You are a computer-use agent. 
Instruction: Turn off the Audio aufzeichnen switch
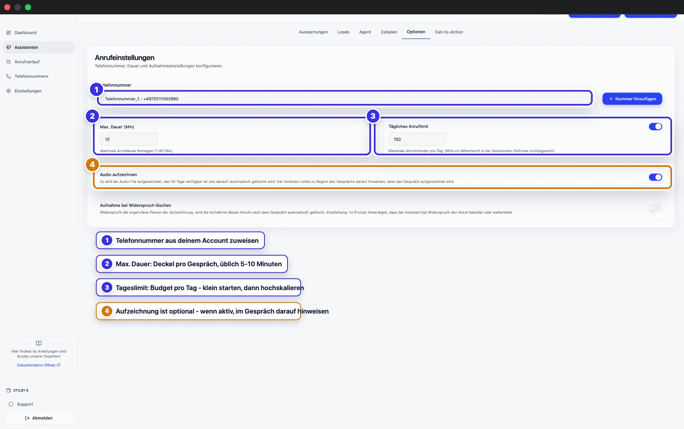tap(655, 177)
